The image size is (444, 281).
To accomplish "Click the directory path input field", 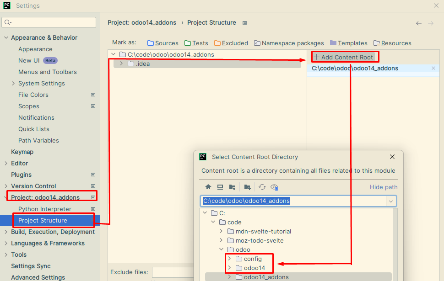I will point(293,201).
